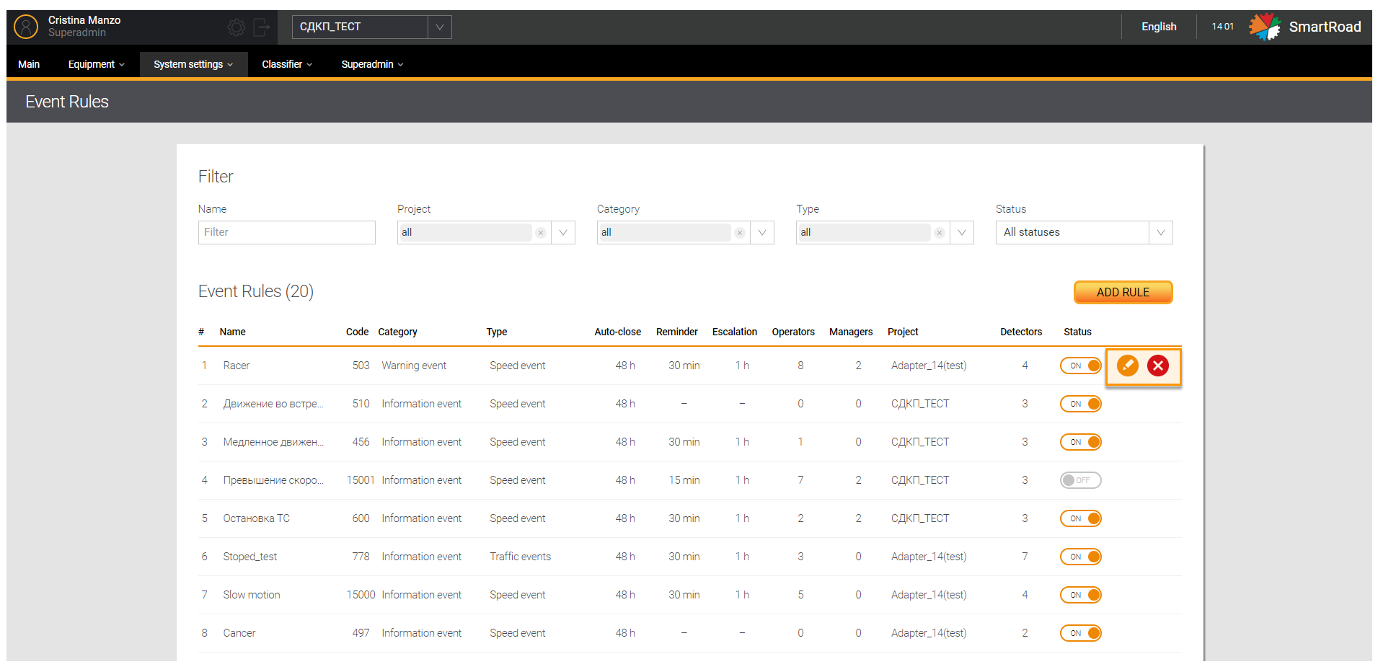Select the Остановка ТС rule name
This screenshot has width=1378, height=672.
click(x=257, y=518)
